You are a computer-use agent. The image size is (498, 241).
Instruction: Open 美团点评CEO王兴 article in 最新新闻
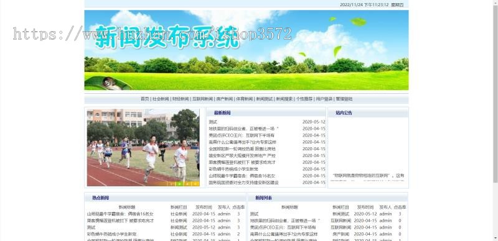click(242, 135)
